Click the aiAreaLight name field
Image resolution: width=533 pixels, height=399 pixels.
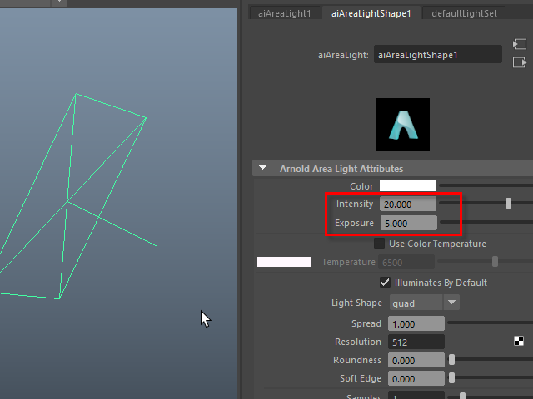click(x=437, y=55)
